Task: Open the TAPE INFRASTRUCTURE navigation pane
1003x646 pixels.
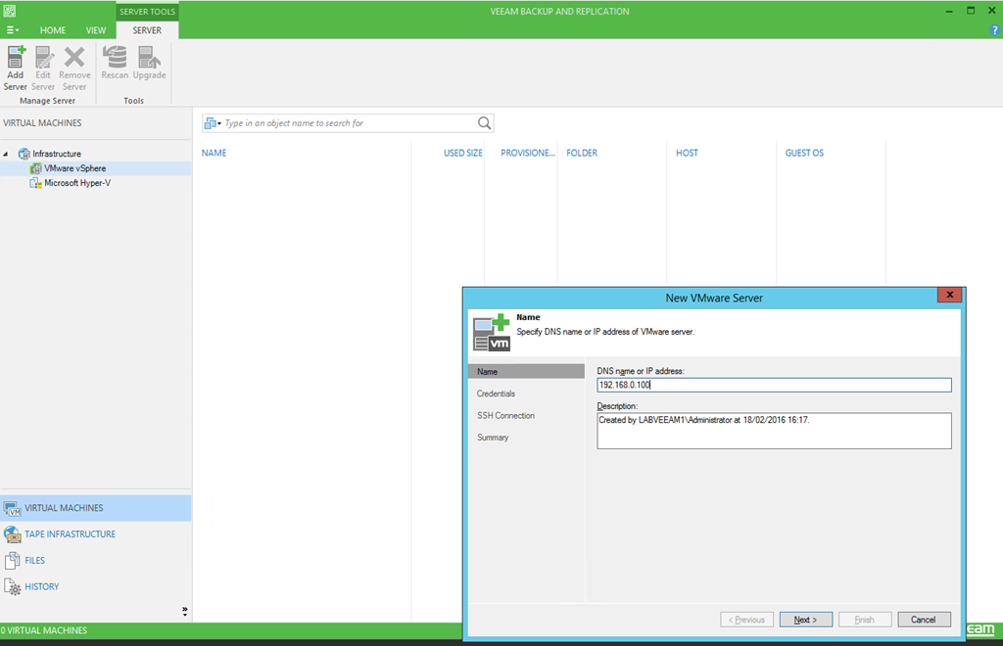Action: click(96, 534)
